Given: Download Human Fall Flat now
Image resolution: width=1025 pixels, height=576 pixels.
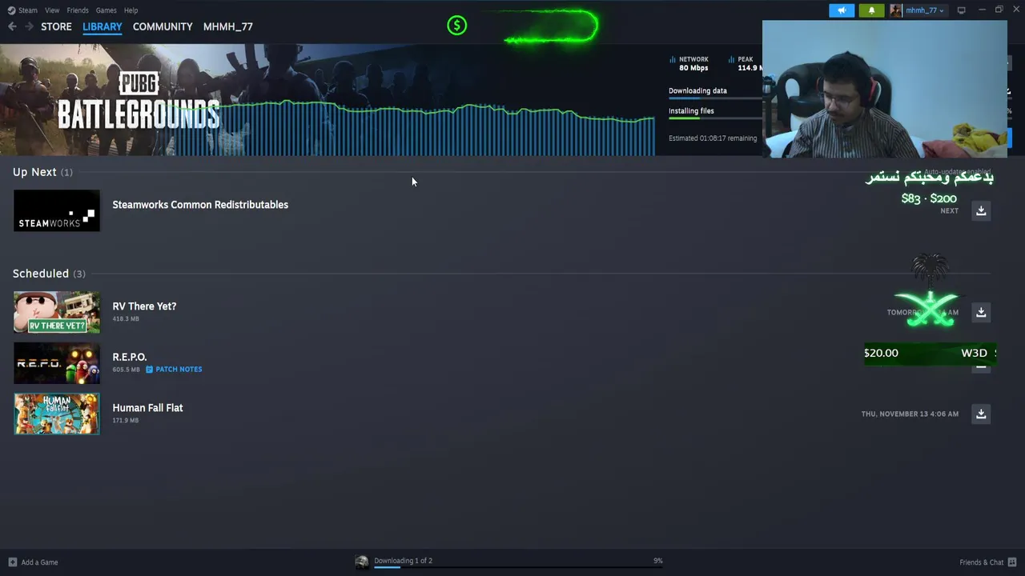Looking at the screenshot, I should (981, 414).
